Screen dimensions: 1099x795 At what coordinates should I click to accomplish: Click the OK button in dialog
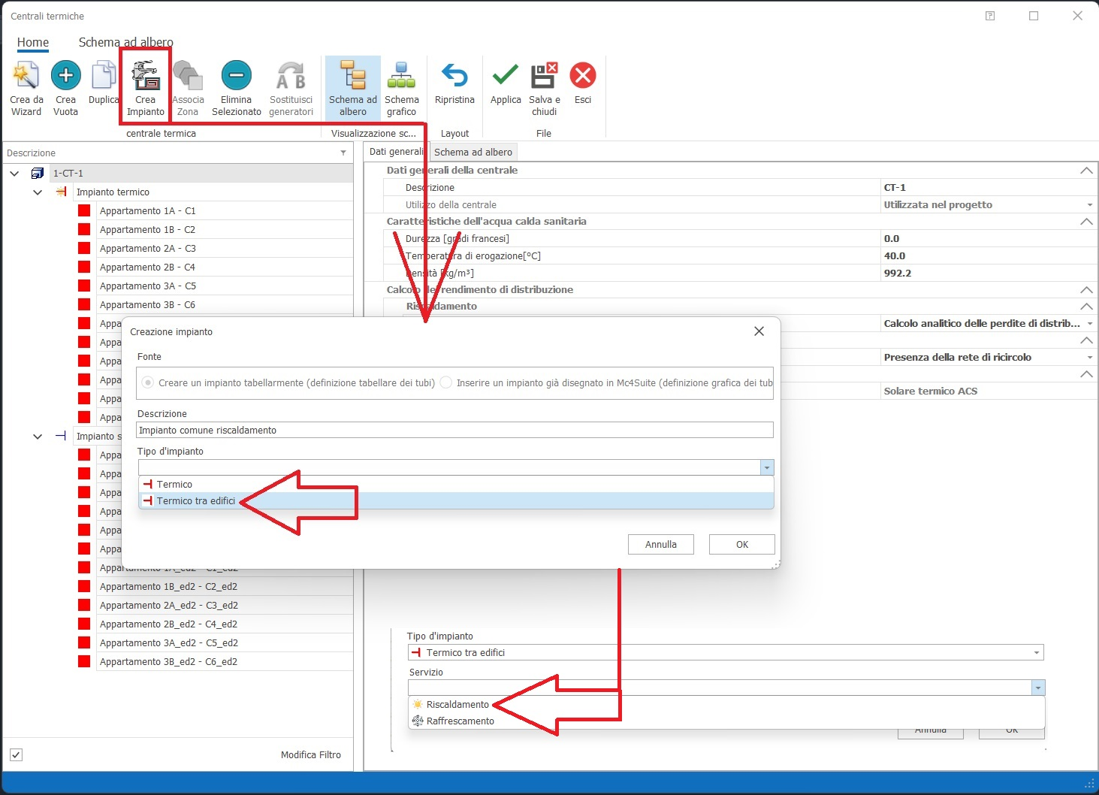coord(741,545)
